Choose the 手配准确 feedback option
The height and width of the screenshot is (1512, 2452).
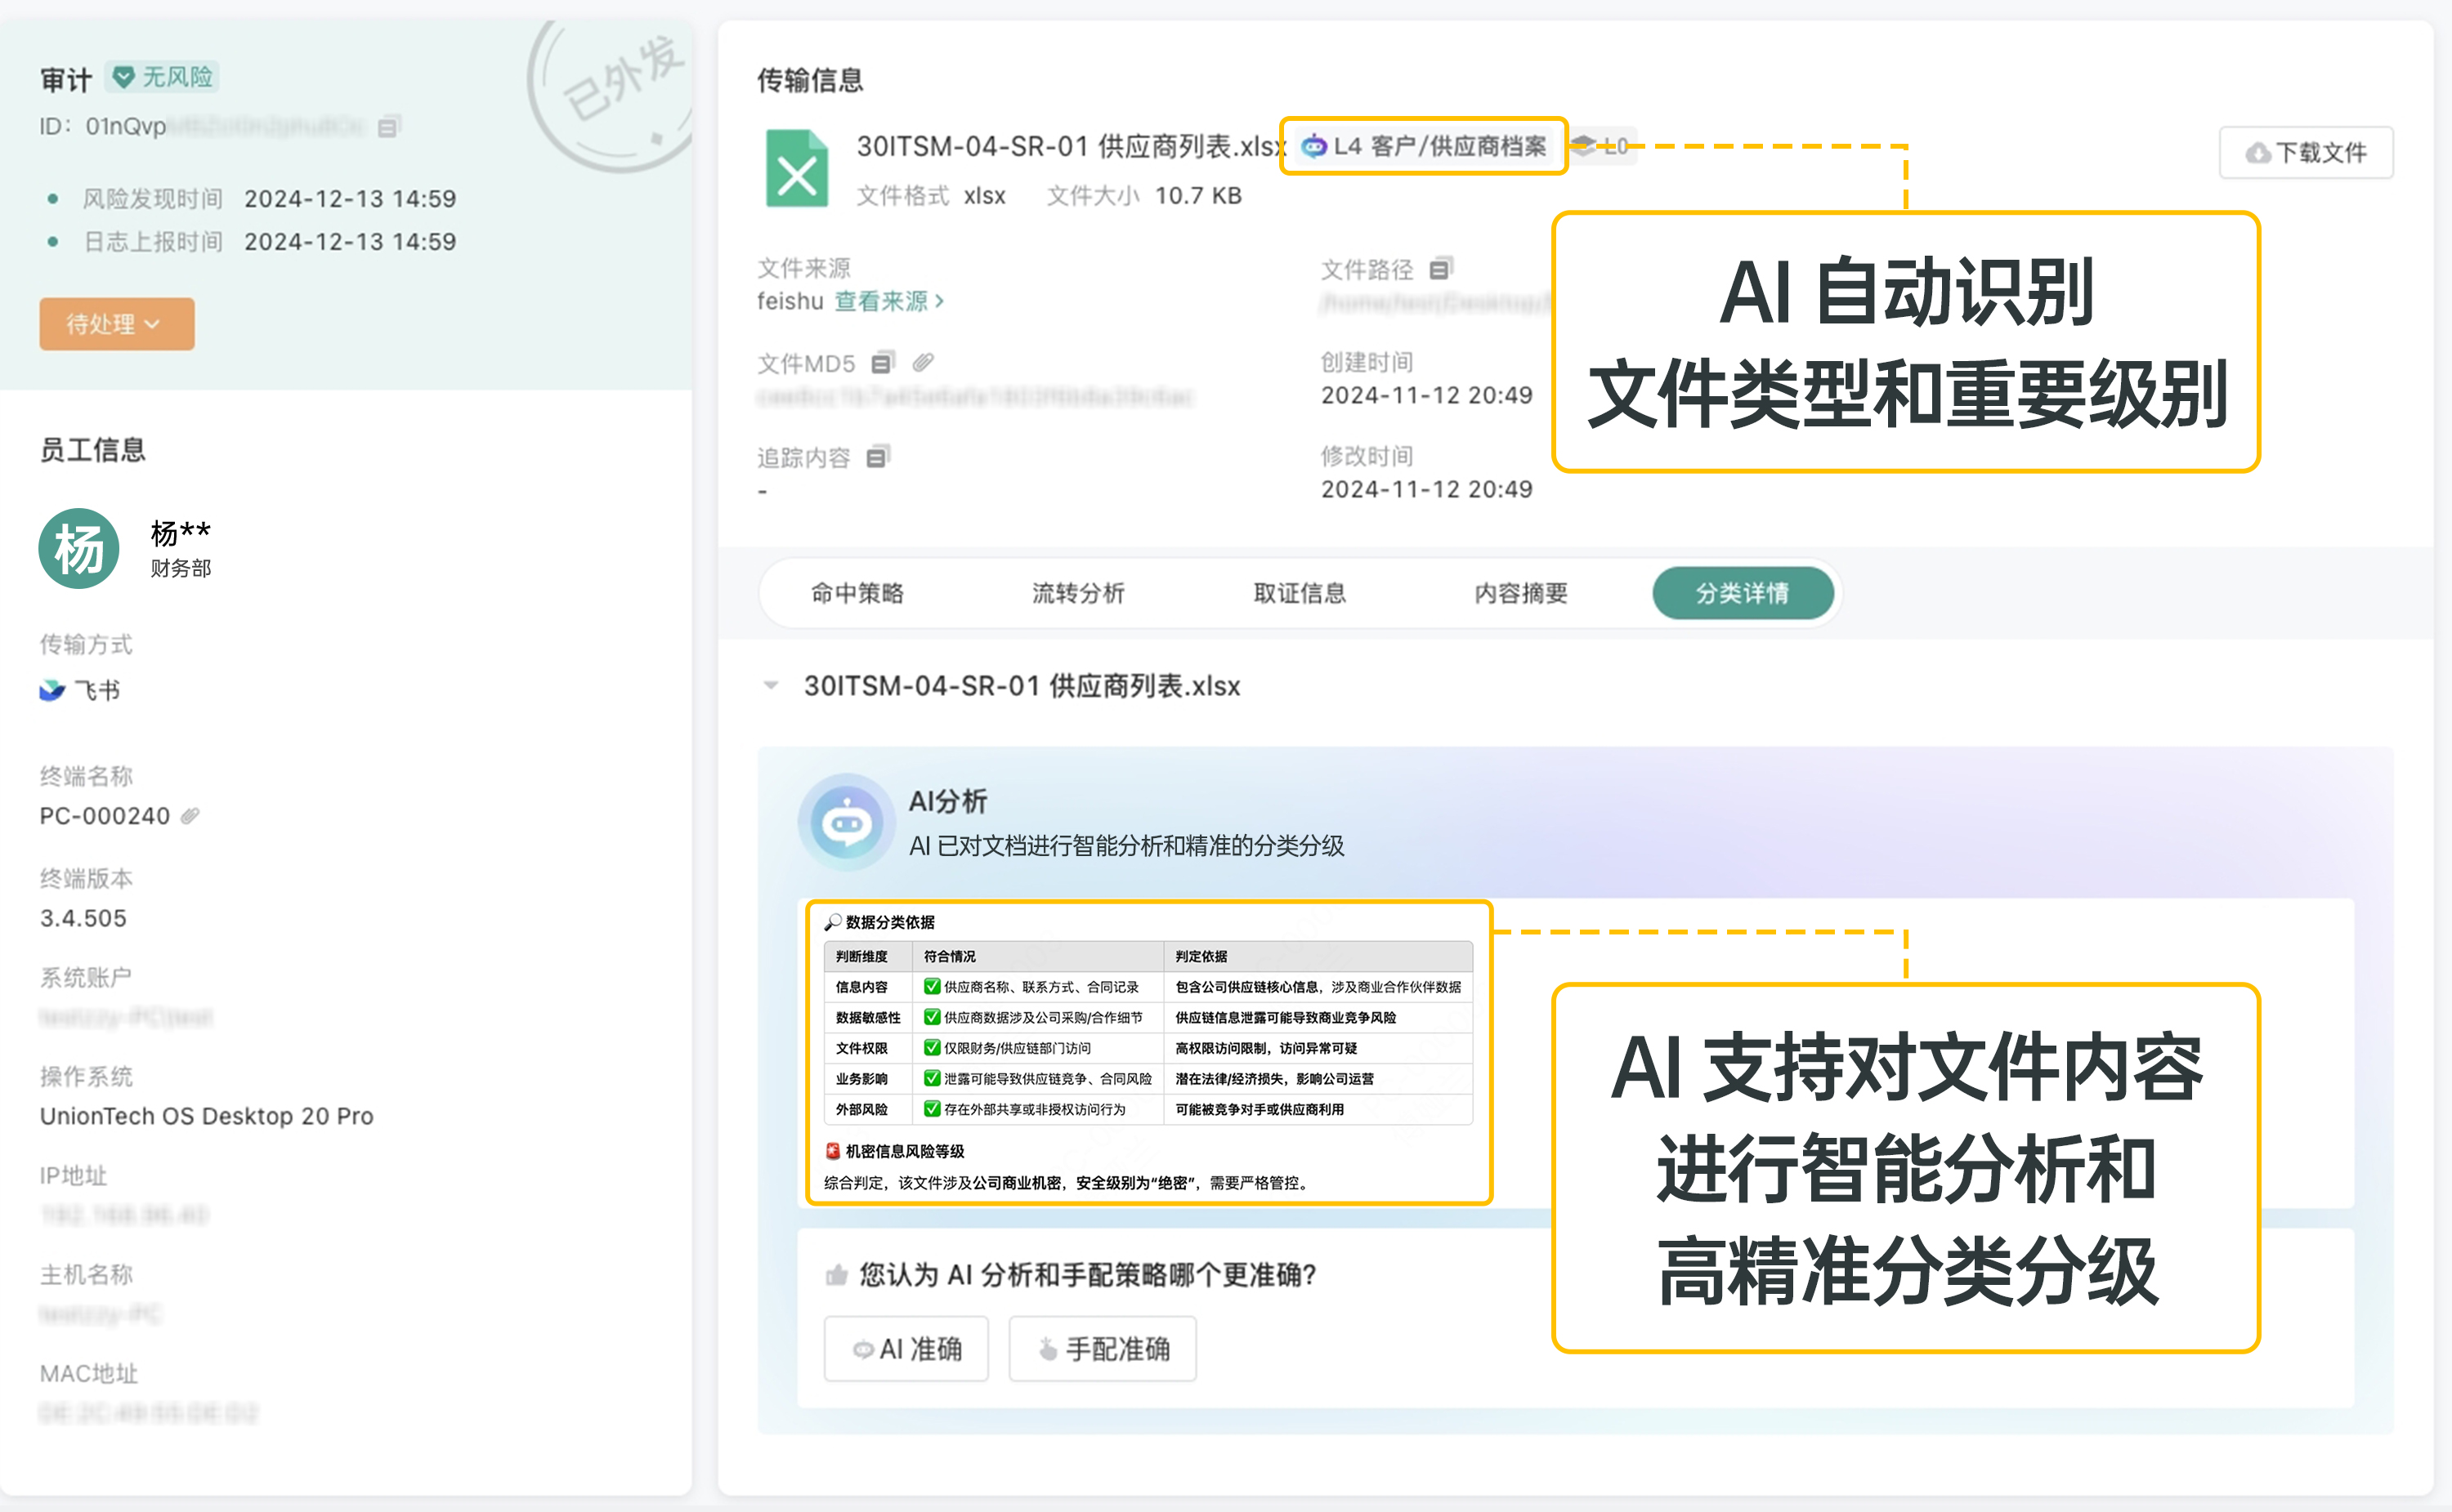coord(1103,1349)
